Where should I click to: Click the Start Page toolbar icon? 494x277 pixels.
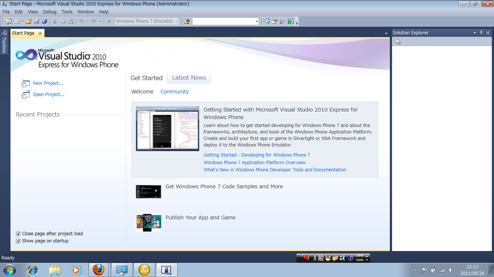(x=290, y=21)
